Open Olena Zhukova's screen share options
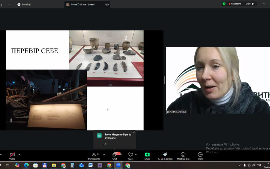Image resolution: width=270 pixels, height=169 pixels. click(x=107, y=4)
